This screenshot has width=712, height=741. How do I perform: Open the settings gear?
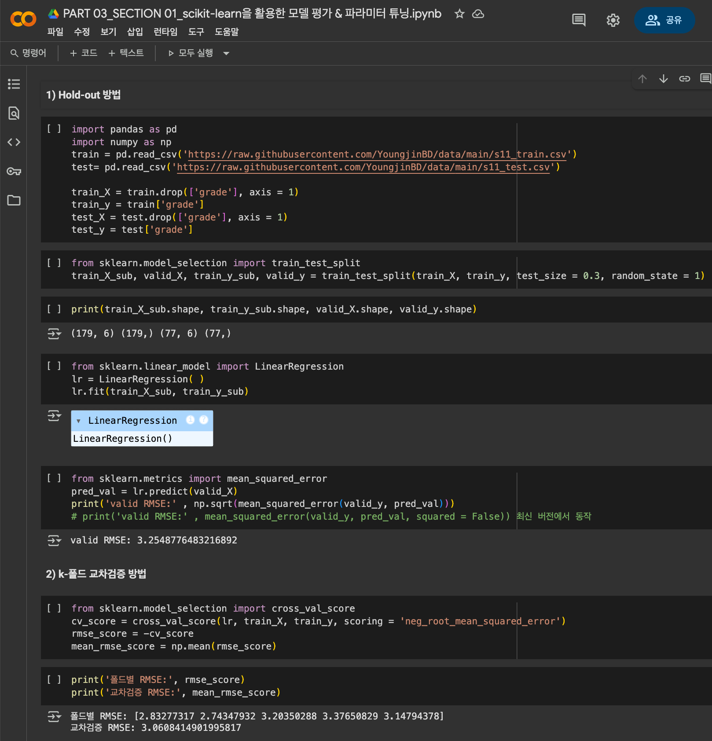click(x=613, y=20)
